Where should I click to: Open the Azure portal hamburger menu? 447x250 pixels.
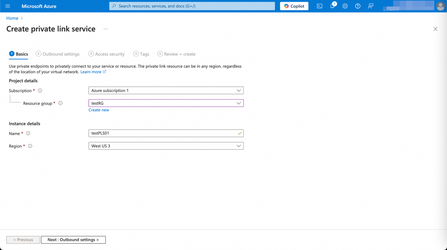coord(8,6)
